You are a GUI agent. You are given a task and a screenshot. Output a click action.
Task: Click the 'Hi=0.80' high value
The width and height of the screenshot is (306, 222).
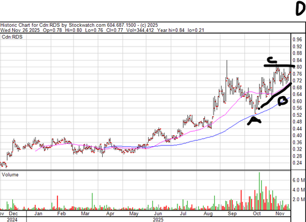[x=73, y=30]
